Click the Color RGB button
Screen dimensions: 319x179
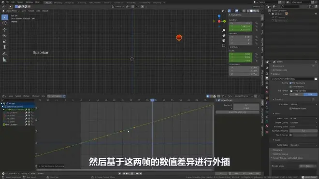click(x=310, y=95)
